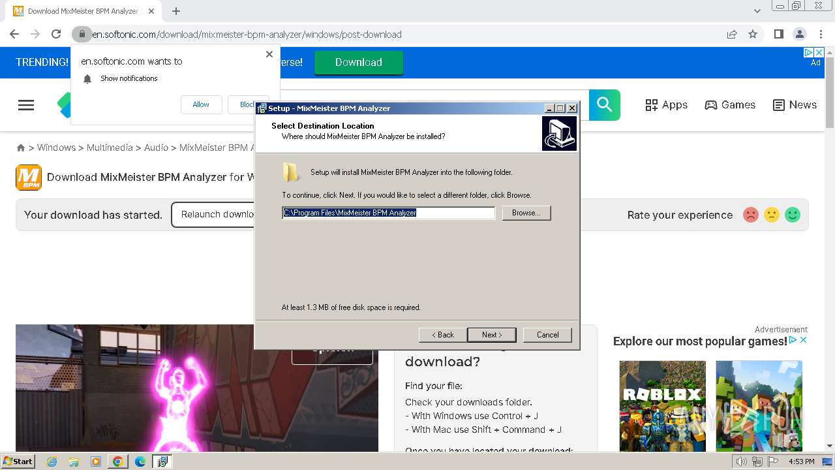This screenshot has width=835, height=470.
Task: Go to Softonic home via house icon
Action: pos(21,148)
